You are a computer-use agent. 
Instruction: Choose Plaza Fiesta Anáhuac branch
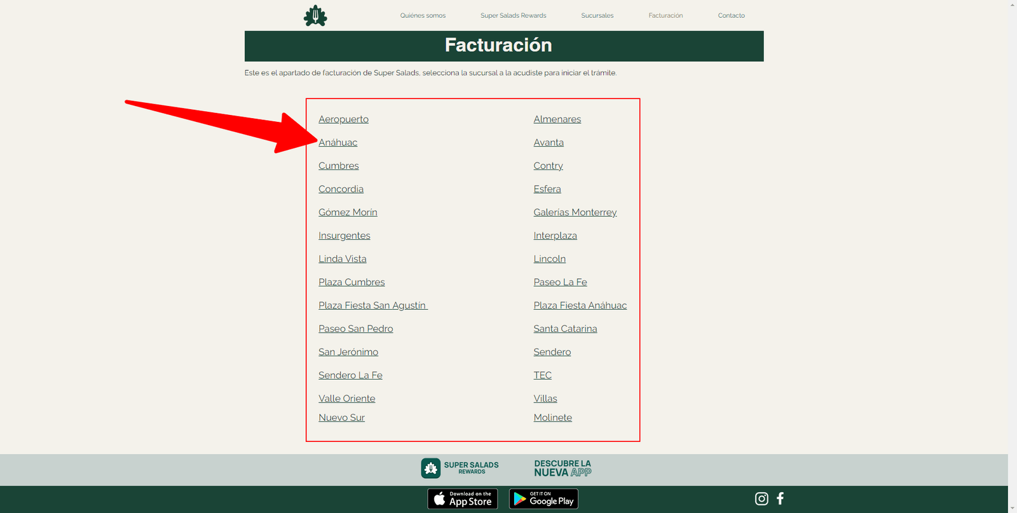pos(580,305)
